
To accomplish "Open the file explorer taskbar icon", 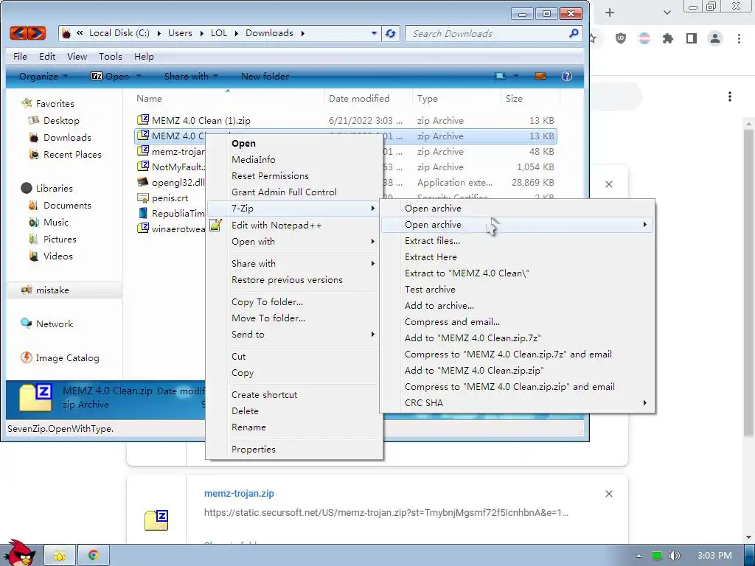I will (60, 556).
